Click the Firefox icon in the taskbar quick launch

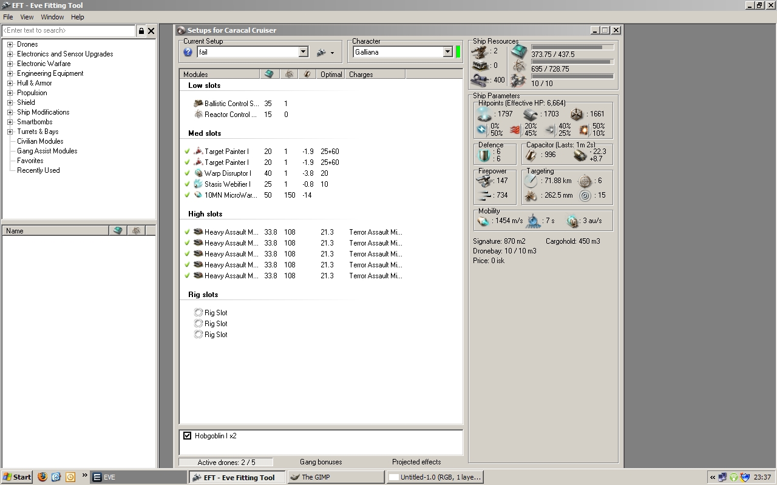point(42,477)
